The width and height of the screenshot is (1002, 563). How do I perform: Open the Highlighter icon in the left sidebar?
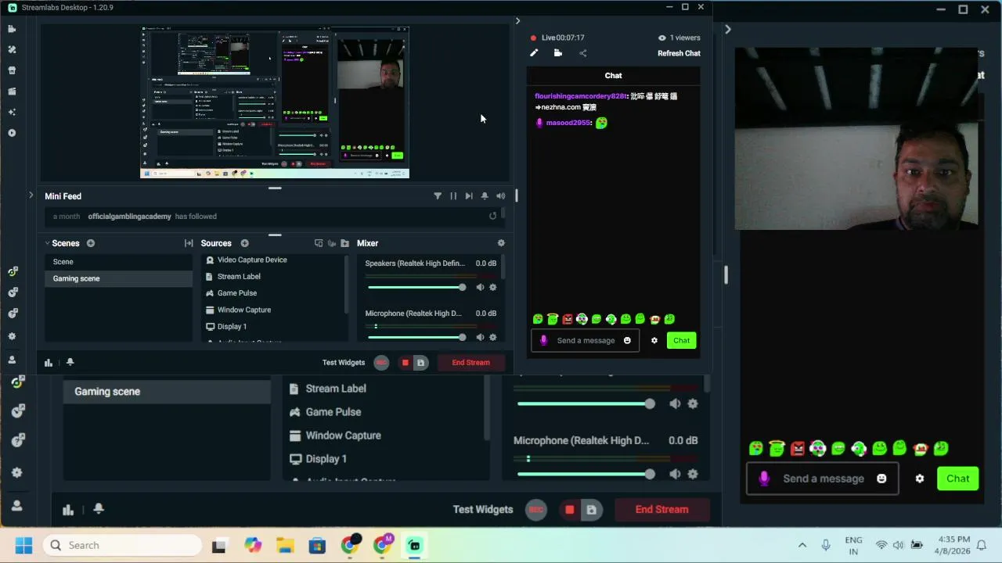(12, 91)
